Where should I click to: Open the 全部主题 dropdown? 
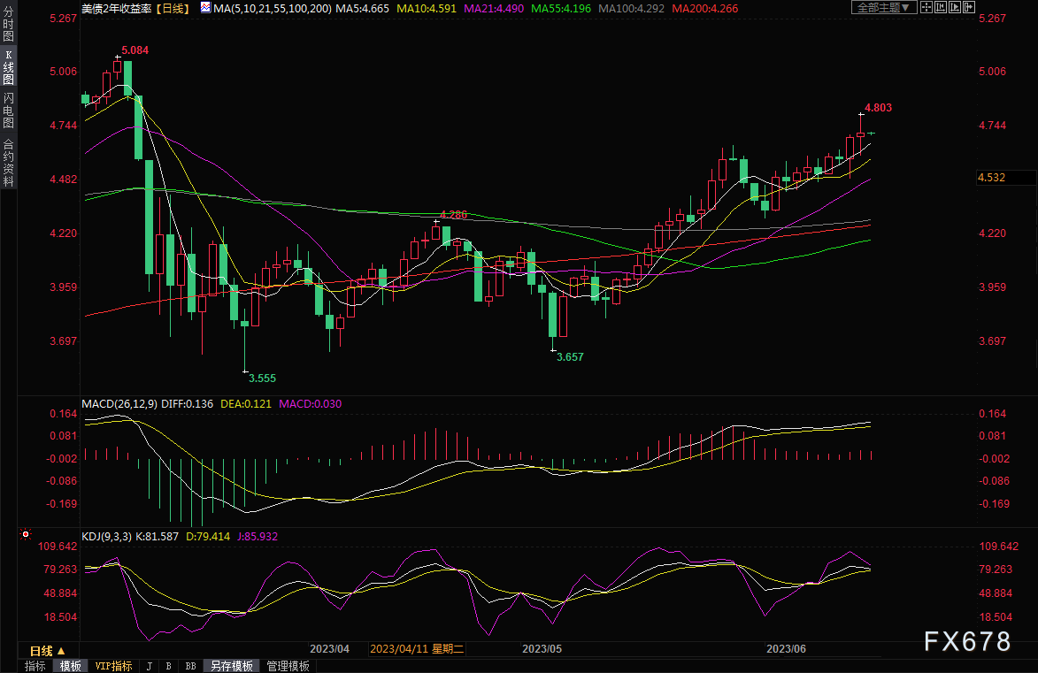[880, 8]
